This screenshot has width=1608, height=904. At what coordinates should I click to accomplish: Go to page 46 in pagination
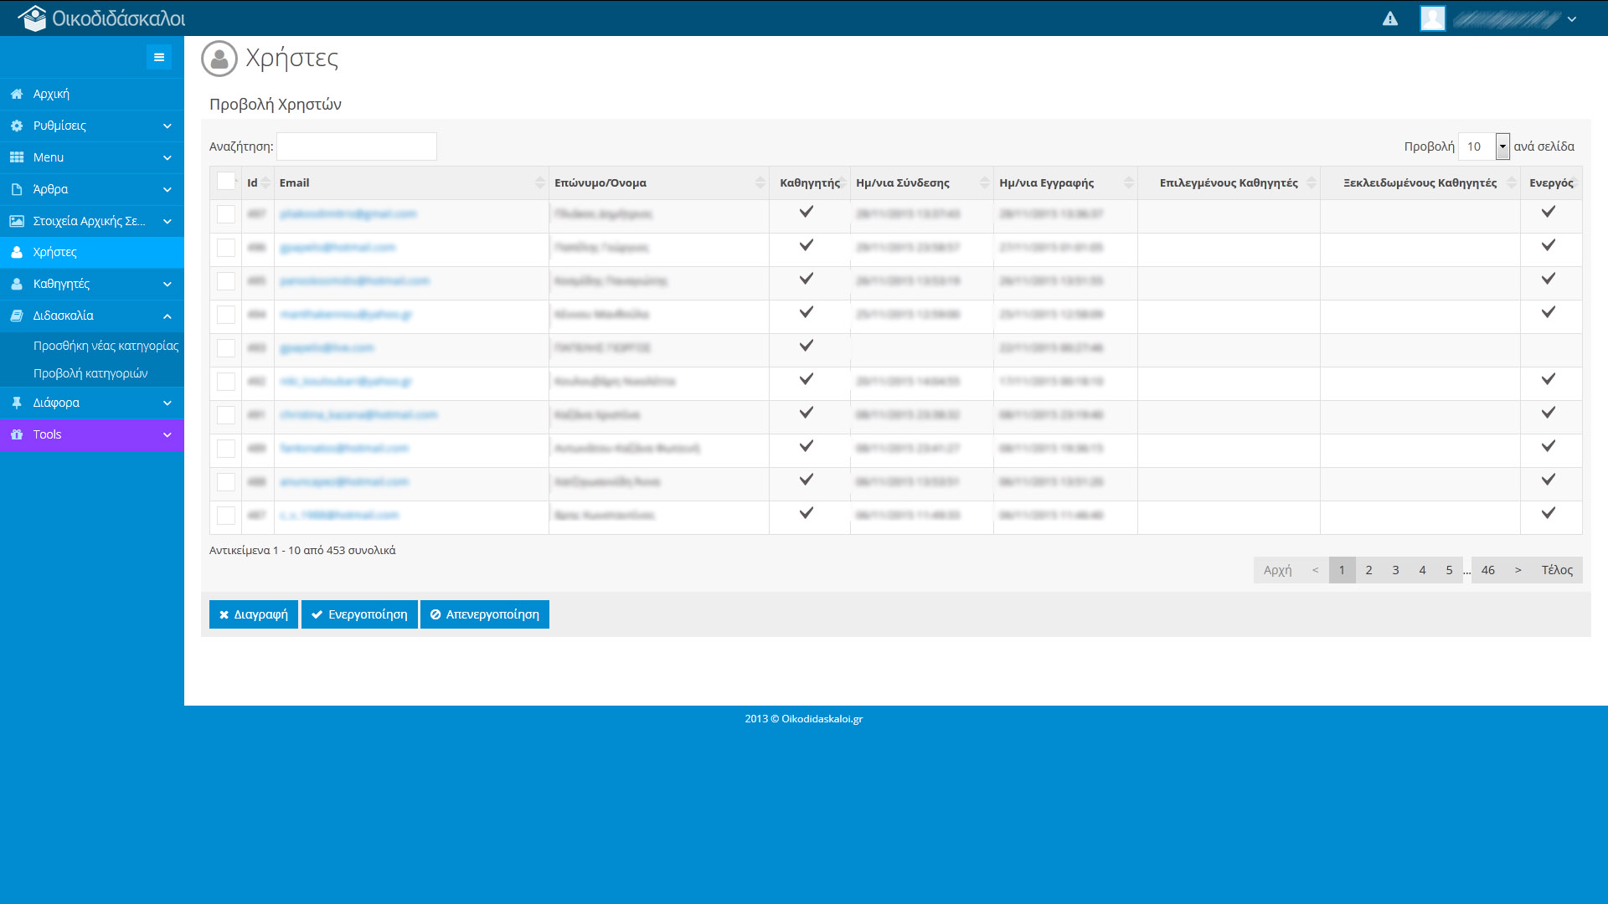point(1488,570)
